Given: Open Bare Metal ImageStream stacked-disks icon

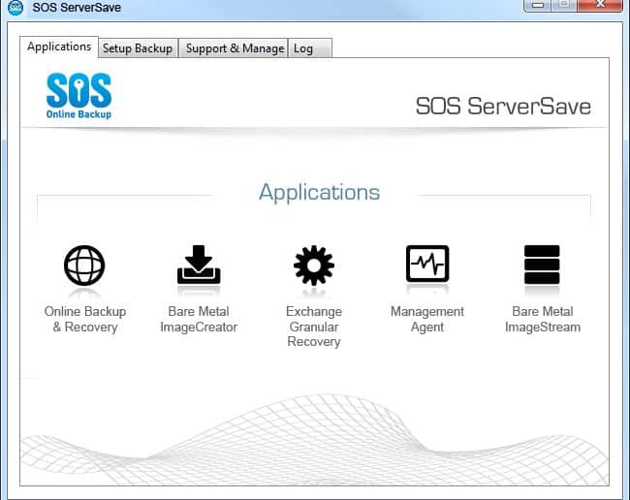Looking at the screenshot, I should tap(542, 265).
